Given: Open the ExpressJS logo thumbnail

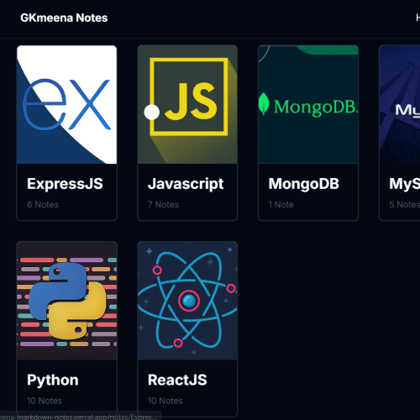Looking at the screenshot, I should coord(67,105).
